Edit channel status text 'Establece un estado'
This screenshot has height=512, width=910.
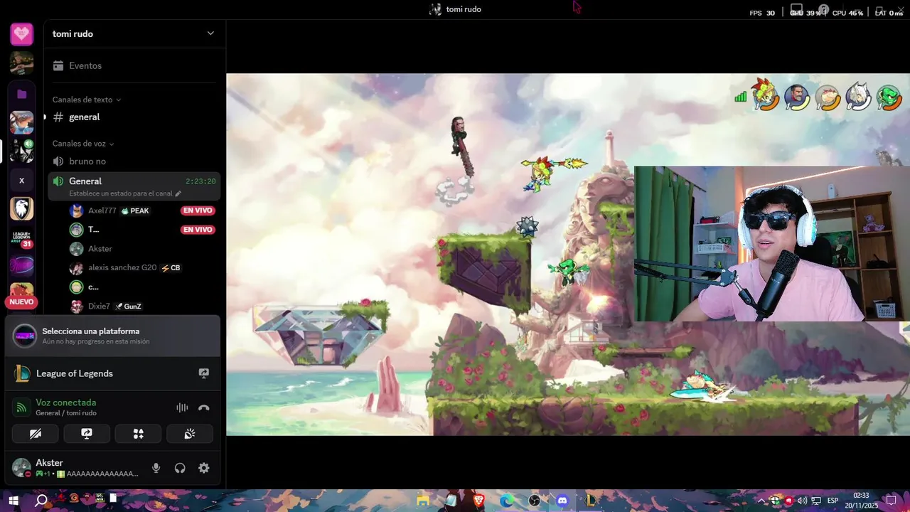pos(125,193)
